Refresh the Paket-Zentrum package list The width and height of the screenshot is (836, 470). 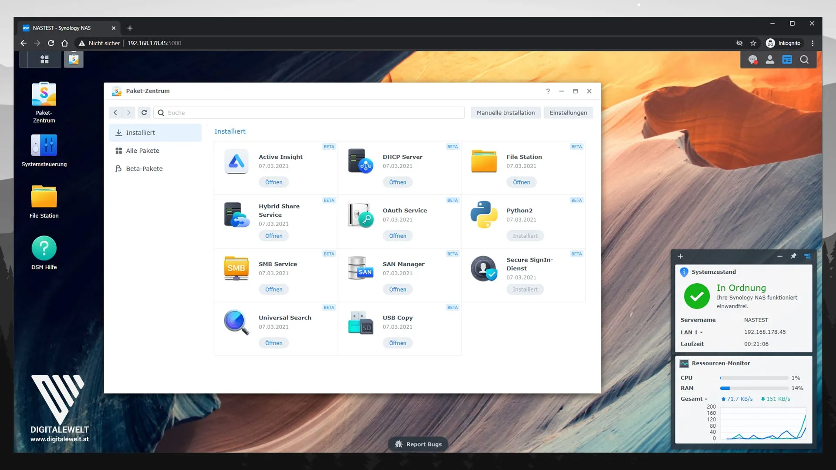144,113
